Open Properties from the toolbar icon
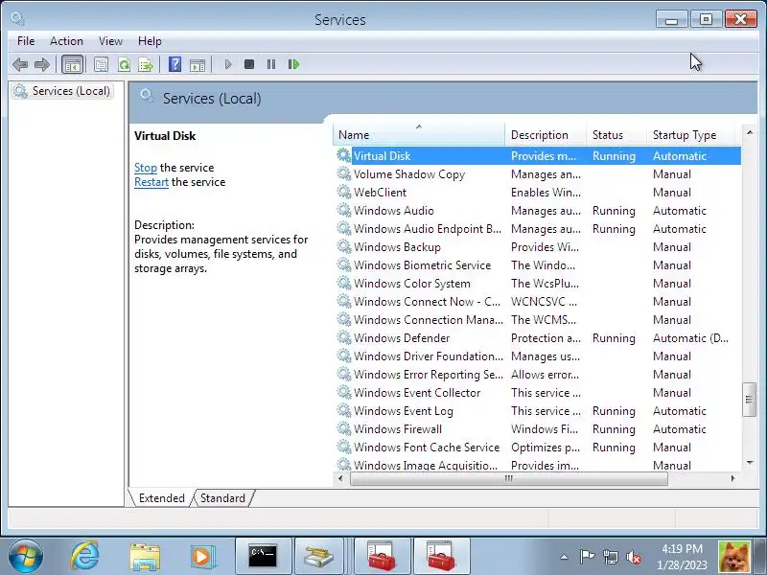Image resolution: width=767 pixels, height=575 pixels. coord(101,64)
